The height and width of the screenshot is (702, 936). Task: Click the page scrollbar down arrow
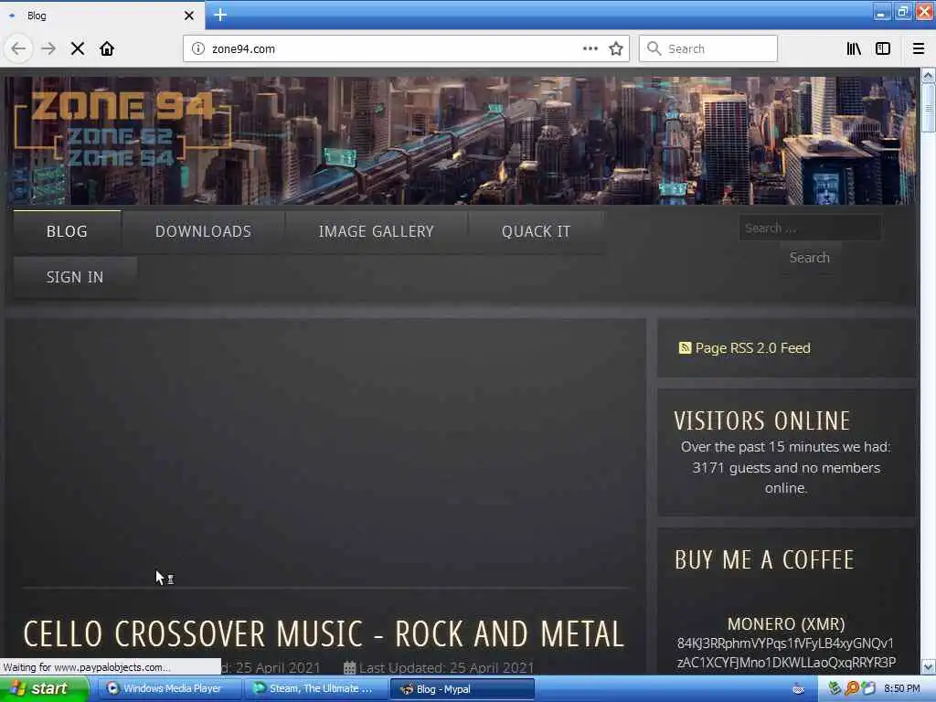click(929, 666)
